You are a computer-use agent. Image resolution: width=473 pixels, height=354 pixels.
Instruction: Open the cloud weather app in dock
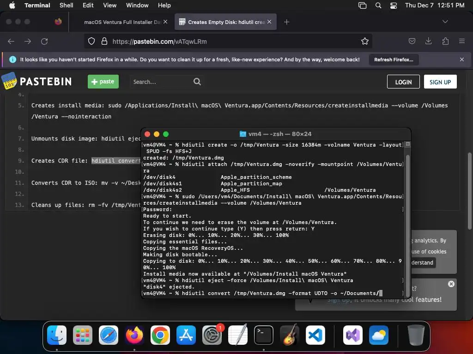[x=379, y=335]
